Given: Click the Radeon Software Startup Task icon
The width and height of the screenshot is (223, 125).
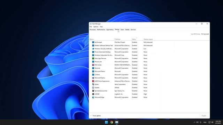Looking at the screenshot, I should 93,45.
